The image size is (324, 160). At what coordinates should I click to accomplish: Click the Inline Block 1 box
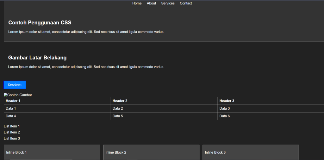(x=52, y=152)
